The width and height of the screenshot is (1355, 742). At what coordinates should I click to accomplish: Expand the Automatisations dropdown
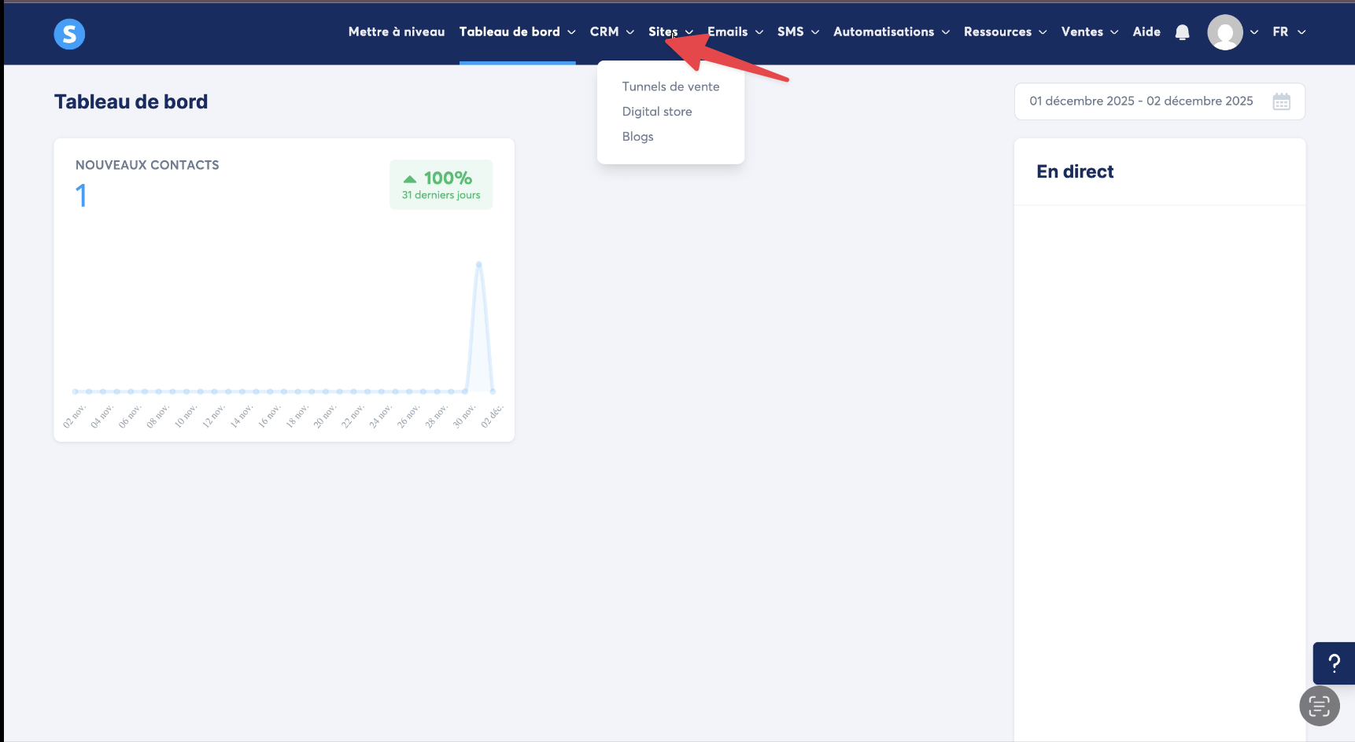pyautogui.click(x=892, y=32)
